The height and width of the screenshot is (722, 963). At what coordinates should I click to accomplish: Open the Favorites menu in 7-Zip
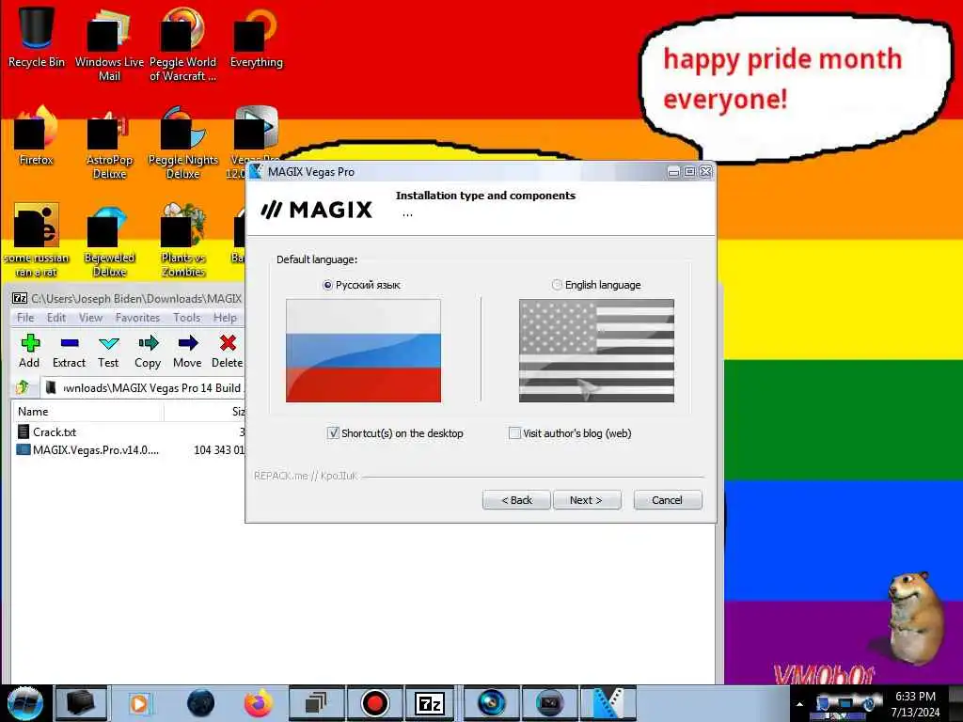click(x=137, y=318)
